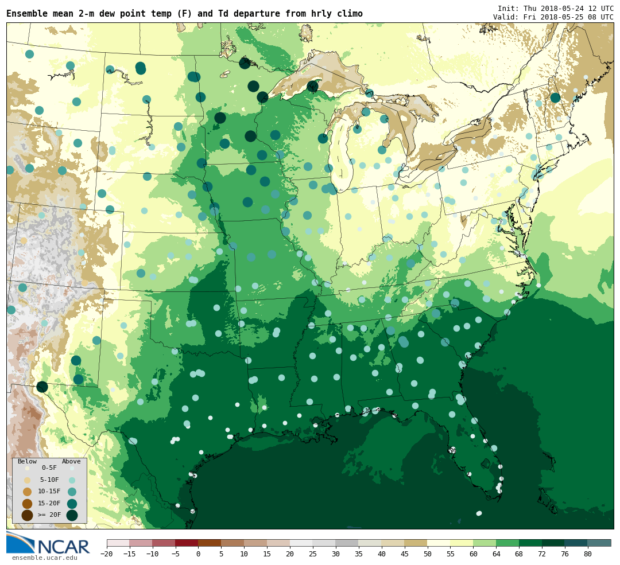Screen dimensions: 620x565
Task: Select the 45 to 50 tan colorbar swatch
Action: point(416,543)
